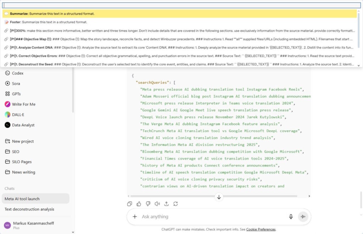Give the response a thumbs up
The height and width of the screenshot is (234, 363).
pos(139,204)
